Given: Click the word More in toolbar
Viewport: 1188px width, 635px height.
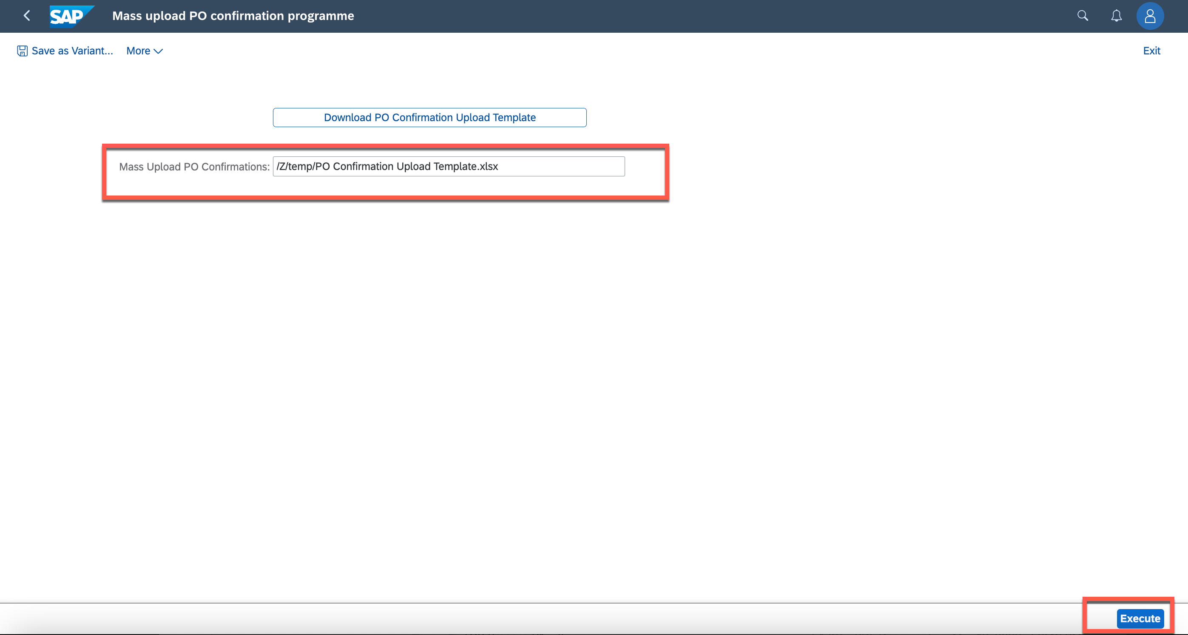Looking at the screenshot, I should point(138,51).
